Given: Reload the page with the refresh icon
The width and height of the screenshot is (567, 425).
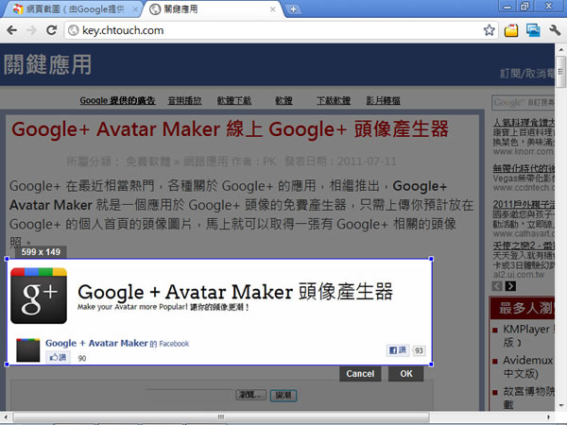Looking at the screenshot, I should 52,30.
